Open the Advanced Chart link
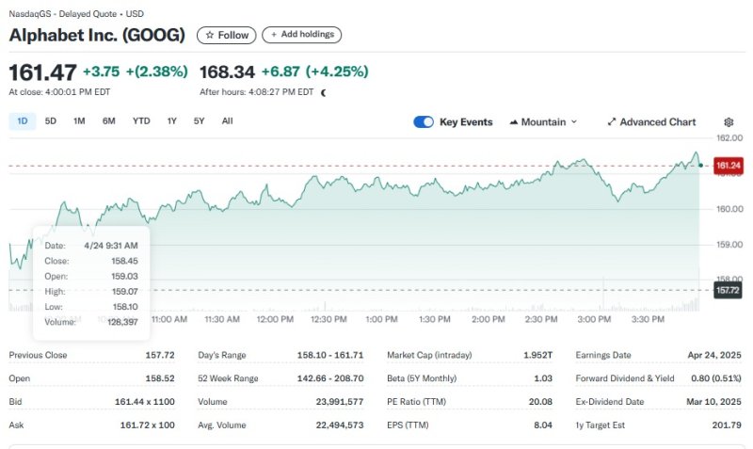 click(x=657, y=122)
